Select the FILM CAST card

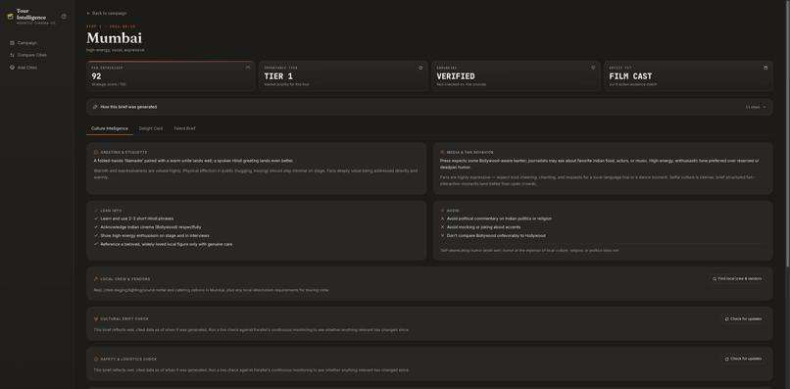coord(689,75)
